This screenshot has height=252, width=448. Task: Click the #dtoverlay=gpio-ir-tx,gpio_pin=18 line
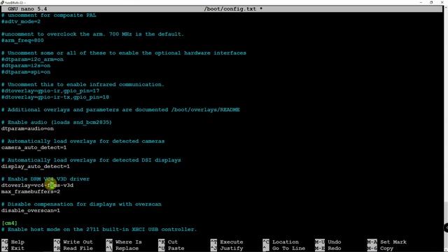[55, 97]
